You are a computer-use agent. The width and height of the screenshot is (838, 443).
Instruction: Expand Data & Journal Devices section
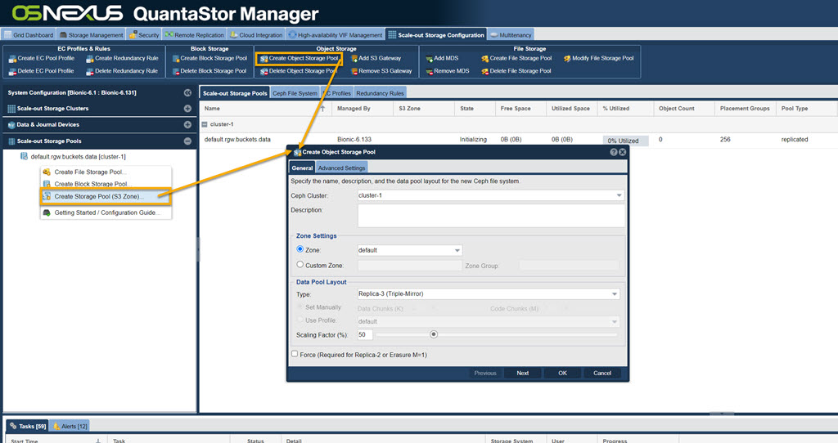point(187,125)
